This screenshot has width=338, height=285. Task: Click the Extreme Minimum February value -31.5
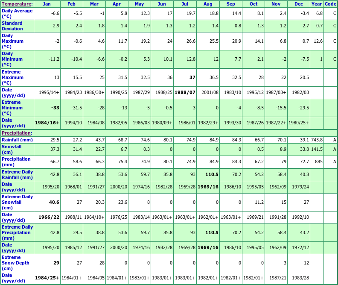[x=76, y=108]
